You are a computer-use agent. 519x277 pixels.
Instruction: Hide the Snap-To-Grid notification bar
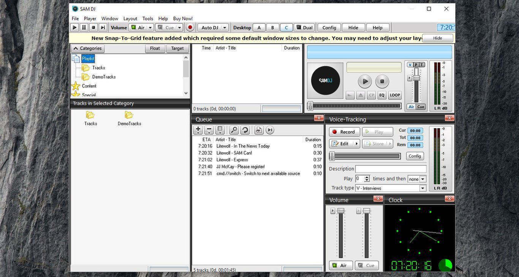click(x=438, y=38)
